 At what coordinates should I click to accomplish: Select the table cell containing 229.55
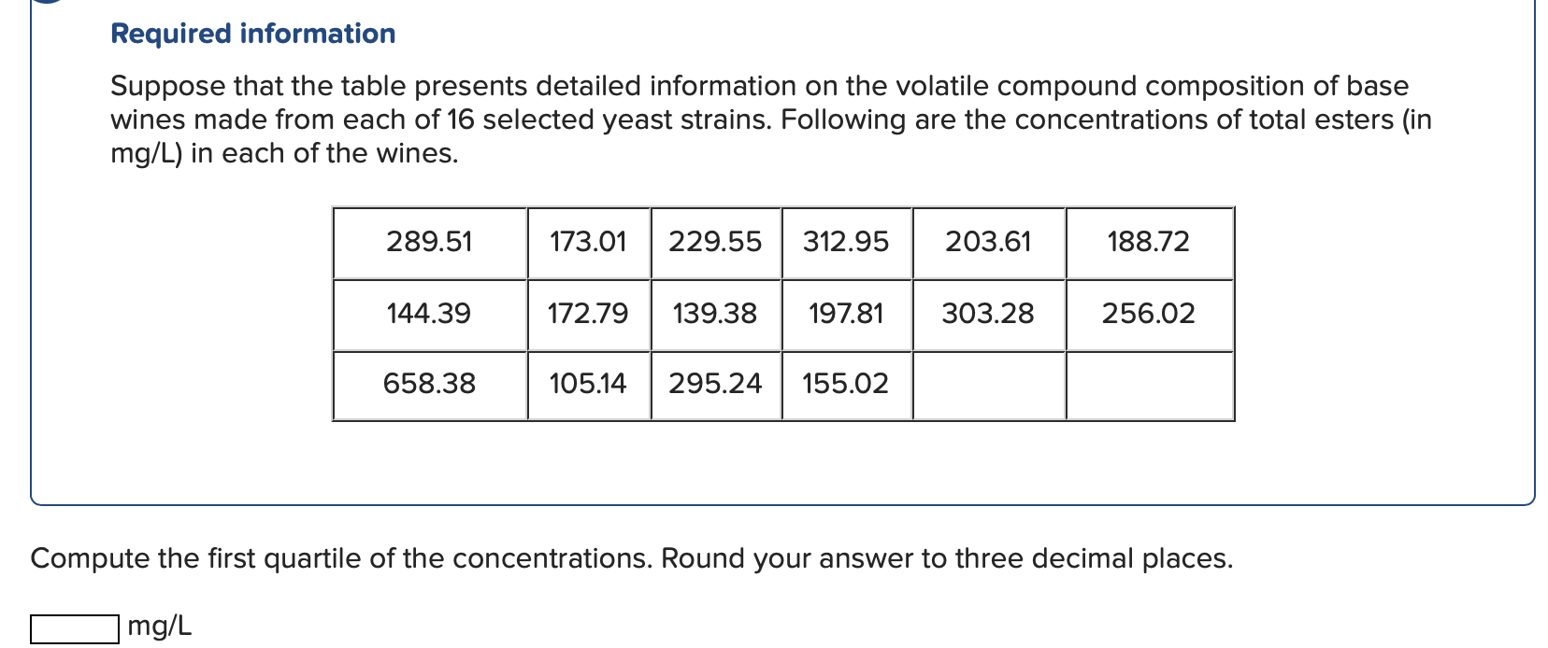(x=715, y=242)
